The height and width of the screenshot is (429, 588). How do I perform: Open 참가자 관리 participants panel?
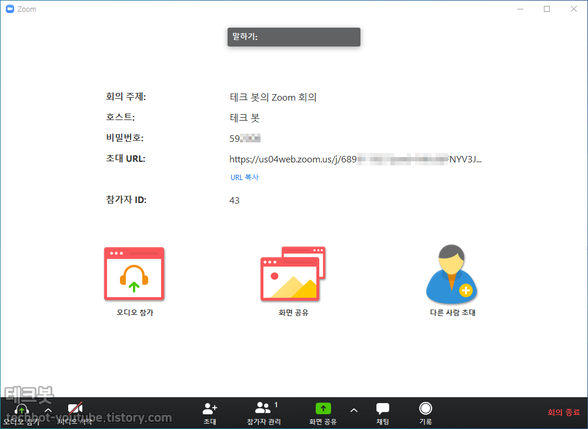[264, 413]
